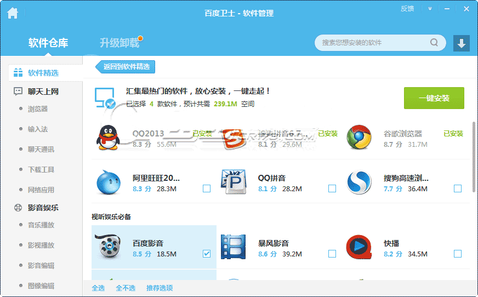
Task: Select 输入法 subcategory
Action: pos(38,129)
